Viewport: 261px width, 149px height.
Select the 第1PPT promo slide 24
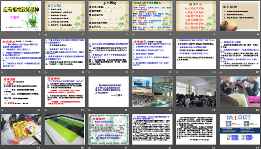(x=240, y=129)
